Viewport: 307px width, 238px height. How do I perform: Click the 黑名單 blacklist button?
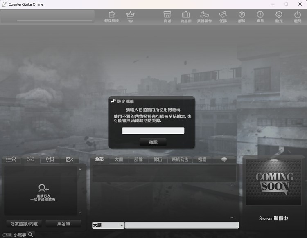click(63, 224)
